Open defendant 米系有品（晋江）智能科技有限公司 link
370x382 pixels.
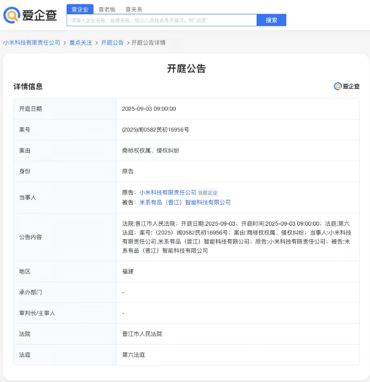tap(185, 202)
